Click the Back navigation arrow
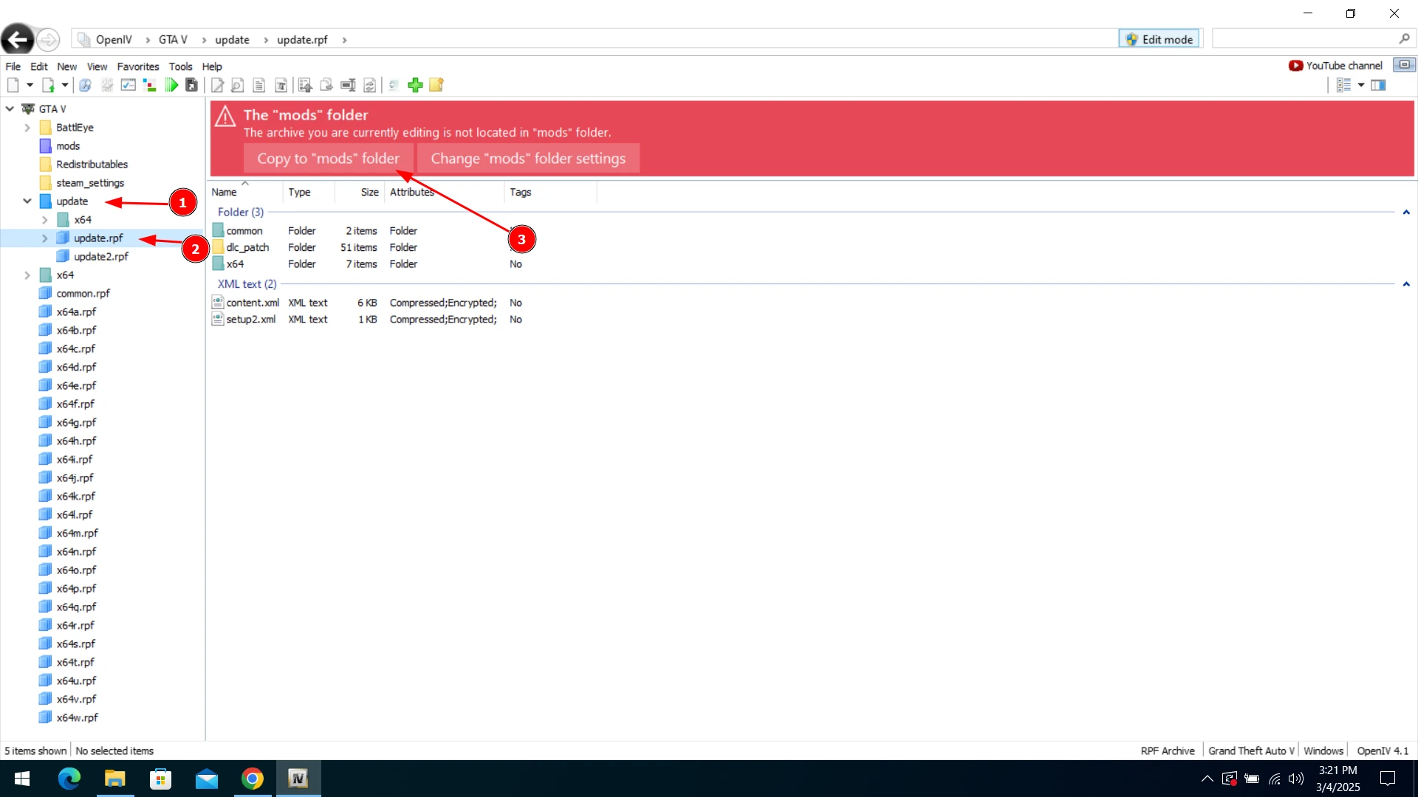The width and height of the screenshot is (1418, 797). [x=17, y=39]
